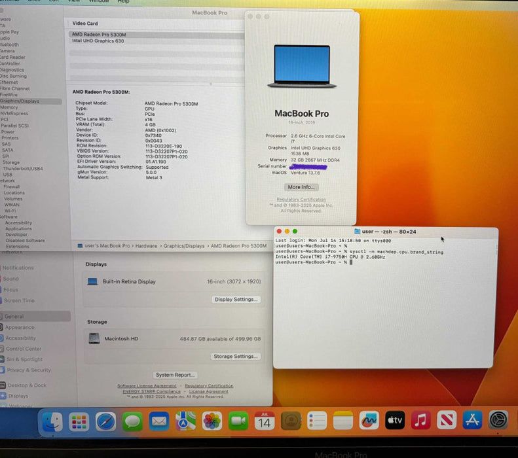
Task: Click Hardware in the System Information path bar
Action: 146,246
